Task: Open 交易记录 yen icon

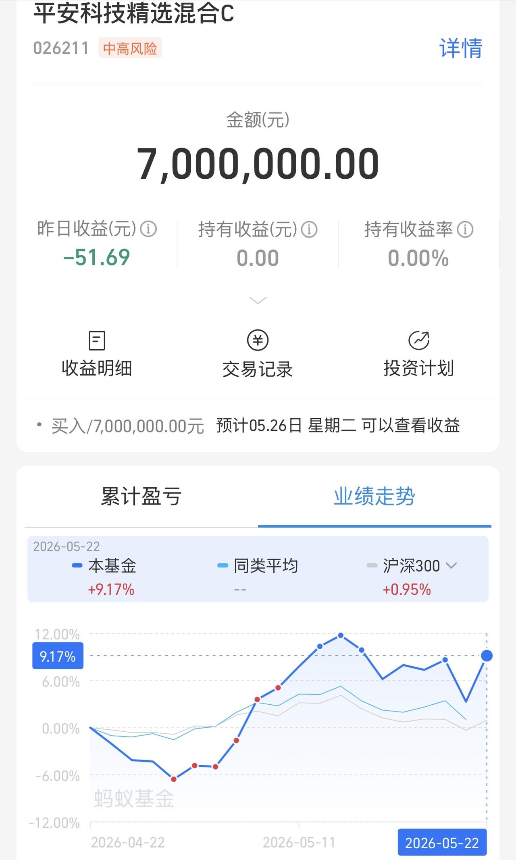Action: coord(258,340)
